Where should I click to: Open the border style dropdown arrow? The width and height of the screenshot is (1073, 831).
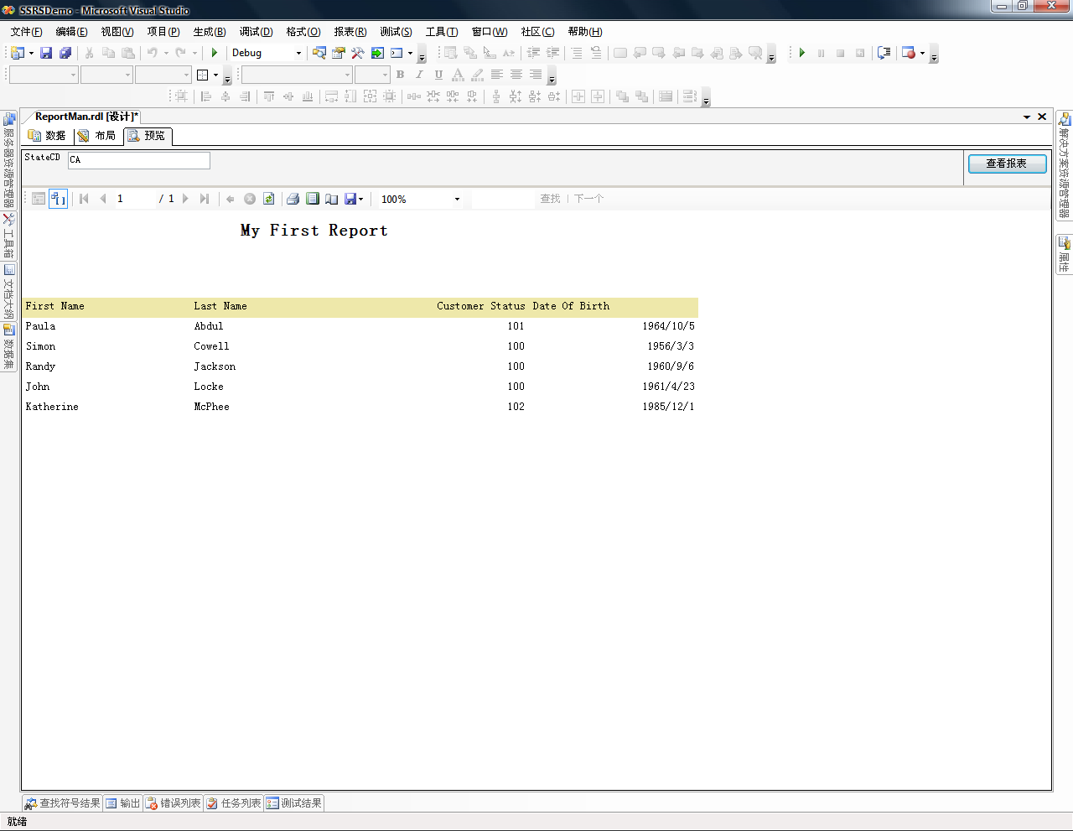215,75
